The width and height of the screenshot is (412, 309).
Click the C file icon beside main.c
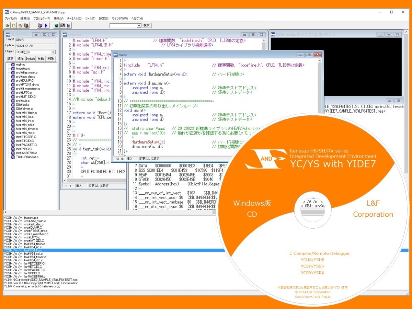(13, 65)
